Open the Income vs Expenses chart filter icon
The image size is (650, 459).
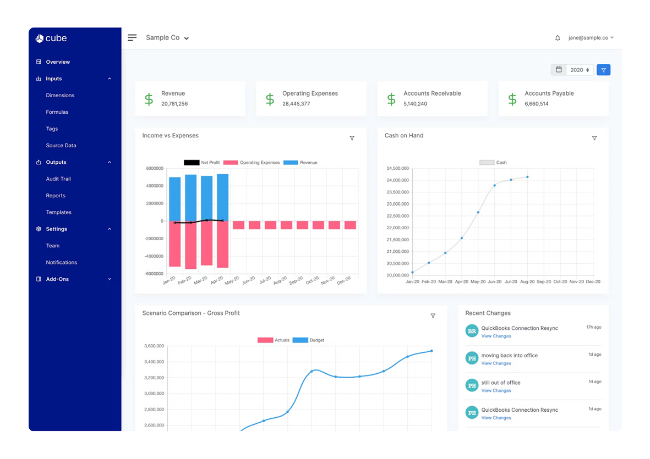pos(352,138)
